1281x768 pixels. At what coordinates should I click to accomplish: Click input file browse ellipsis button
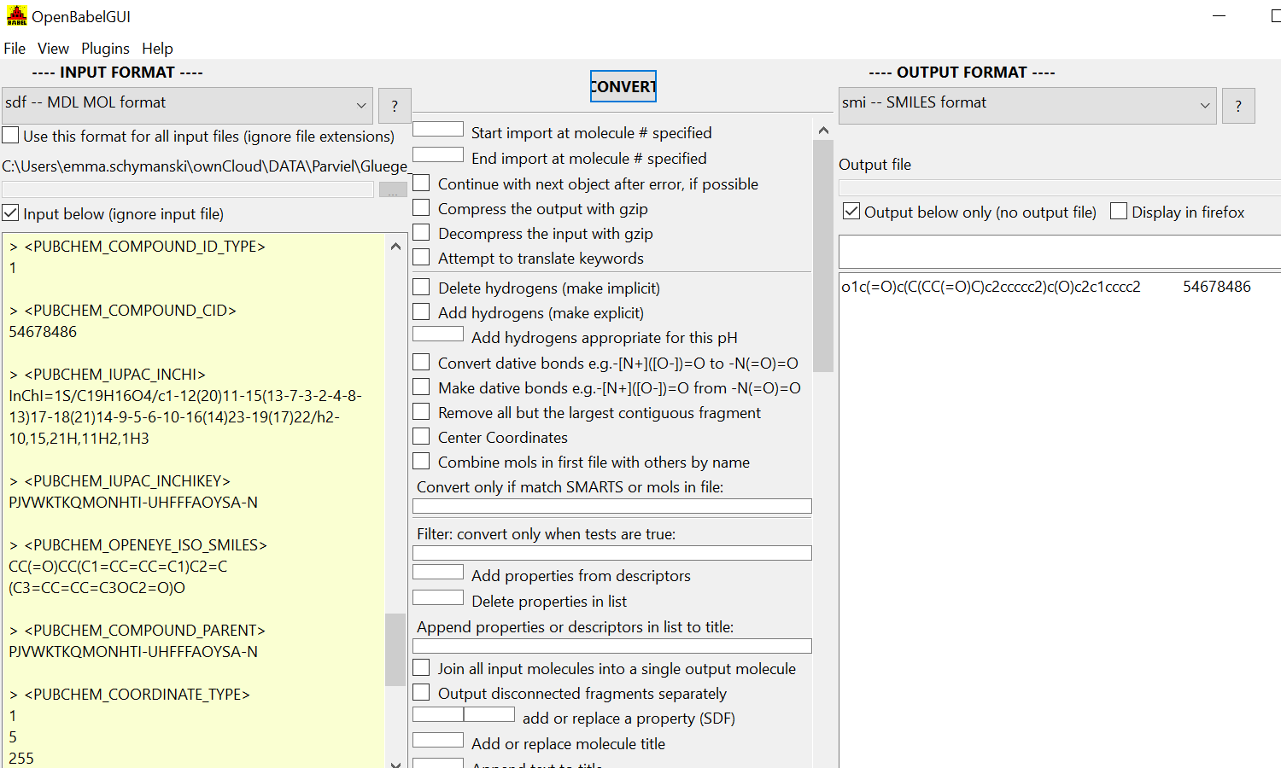pos(393,189)
